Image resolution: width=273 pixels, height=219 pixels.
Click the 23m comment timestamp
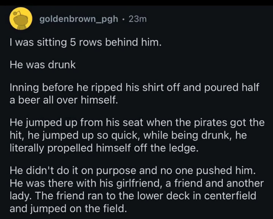pyautogui.click(x=137, y=19)
